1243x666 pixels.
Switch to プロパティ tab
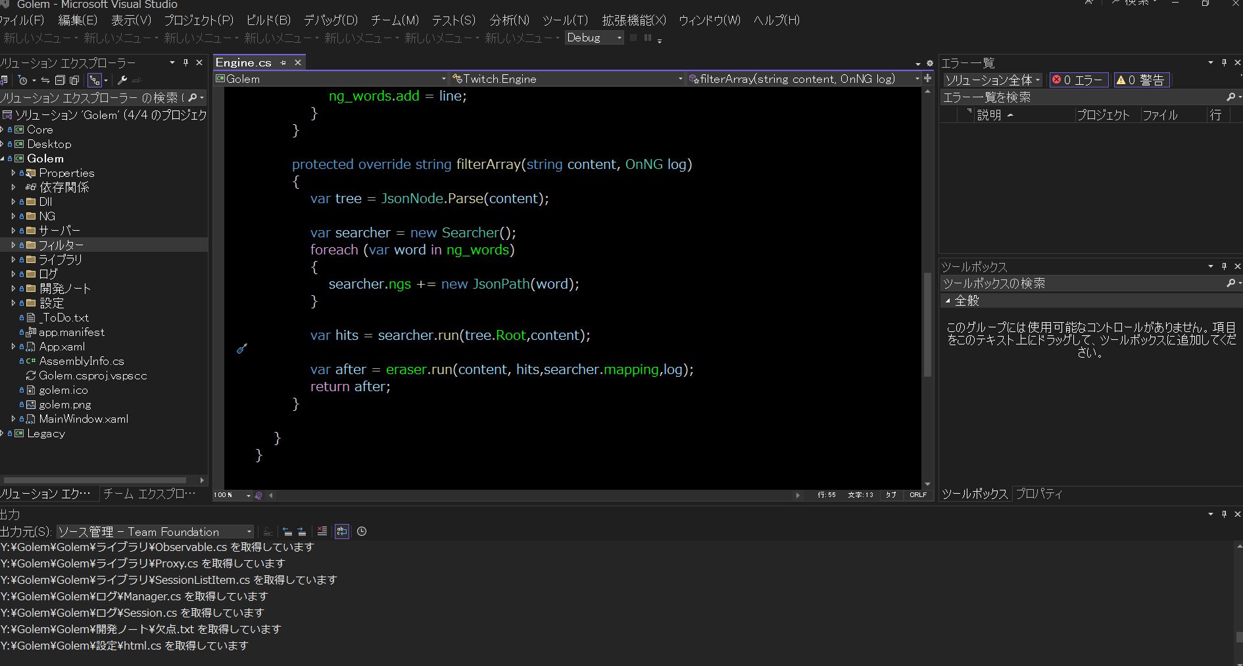point(1039,494)
